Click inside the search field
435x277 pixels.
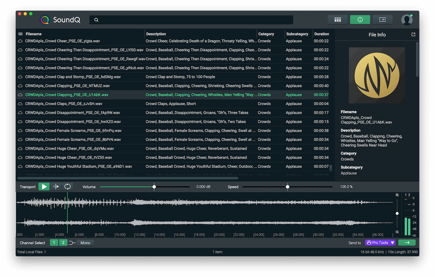pos(191,19)
